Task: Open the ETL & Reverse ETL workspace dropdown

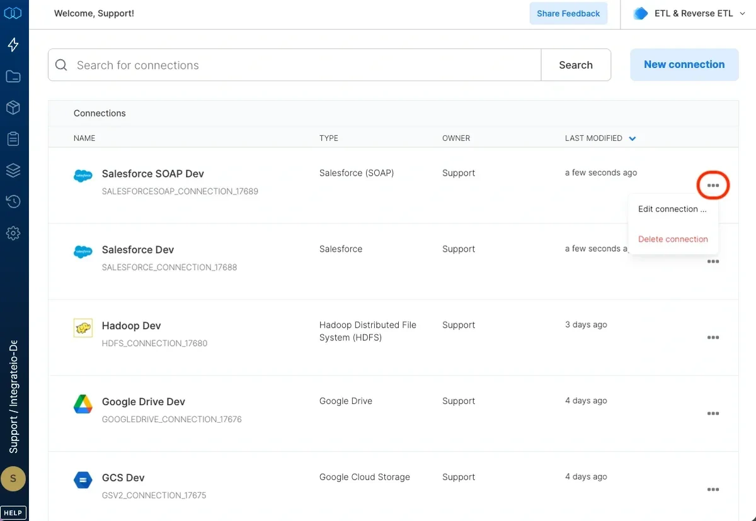Action: point(689,13)
